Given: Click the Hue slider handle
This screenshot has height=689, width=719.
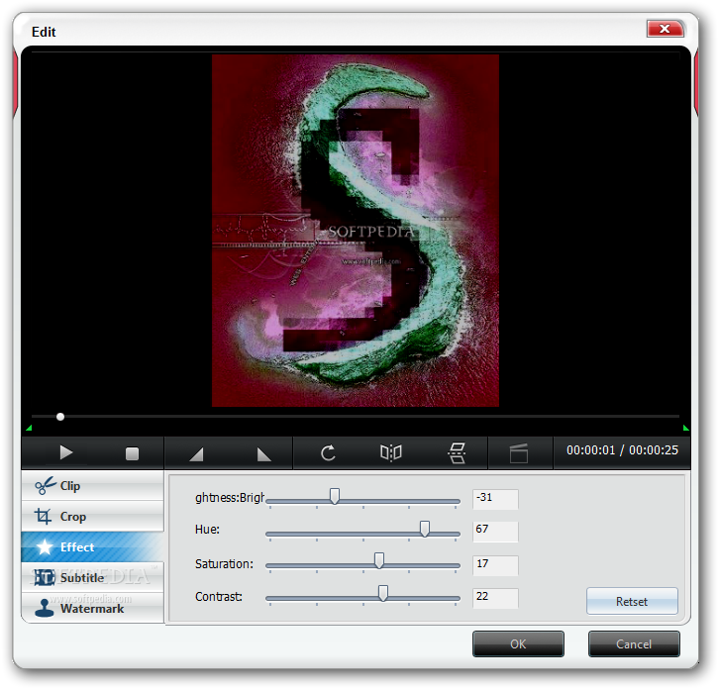Looking at the screenshot, I should point(425,529).
